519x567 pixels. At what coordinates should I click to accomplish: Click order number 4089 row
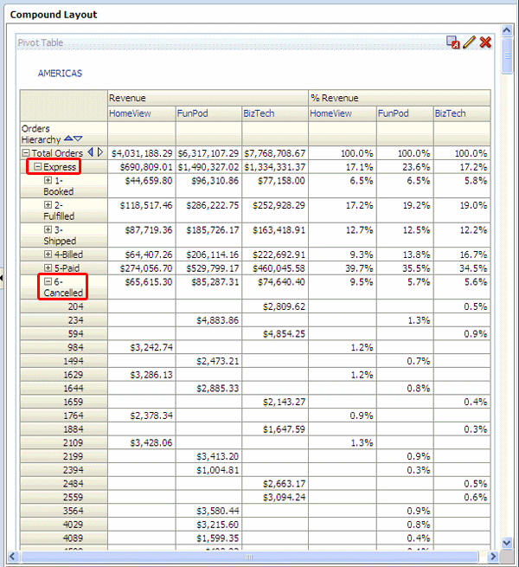coord(74,538)
